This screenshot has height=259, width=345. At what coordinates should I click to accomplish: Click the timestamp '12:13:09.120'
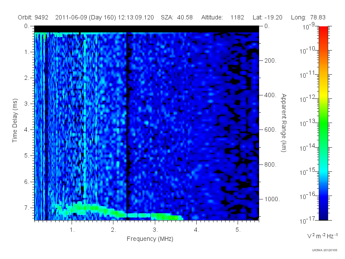136,17
